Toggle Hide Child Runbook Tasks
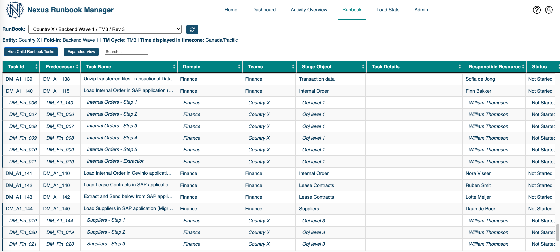 (x=31, y=52)
